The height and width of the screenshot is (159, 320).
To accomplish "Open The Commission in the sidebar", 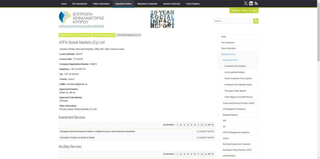I will (238, 43).
